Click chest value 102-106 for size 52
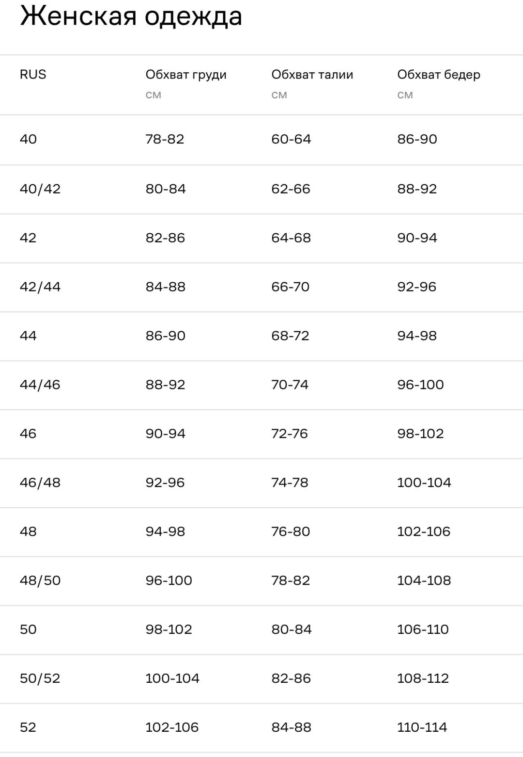This screenshot has width=523, height=757. coord(172,727)
